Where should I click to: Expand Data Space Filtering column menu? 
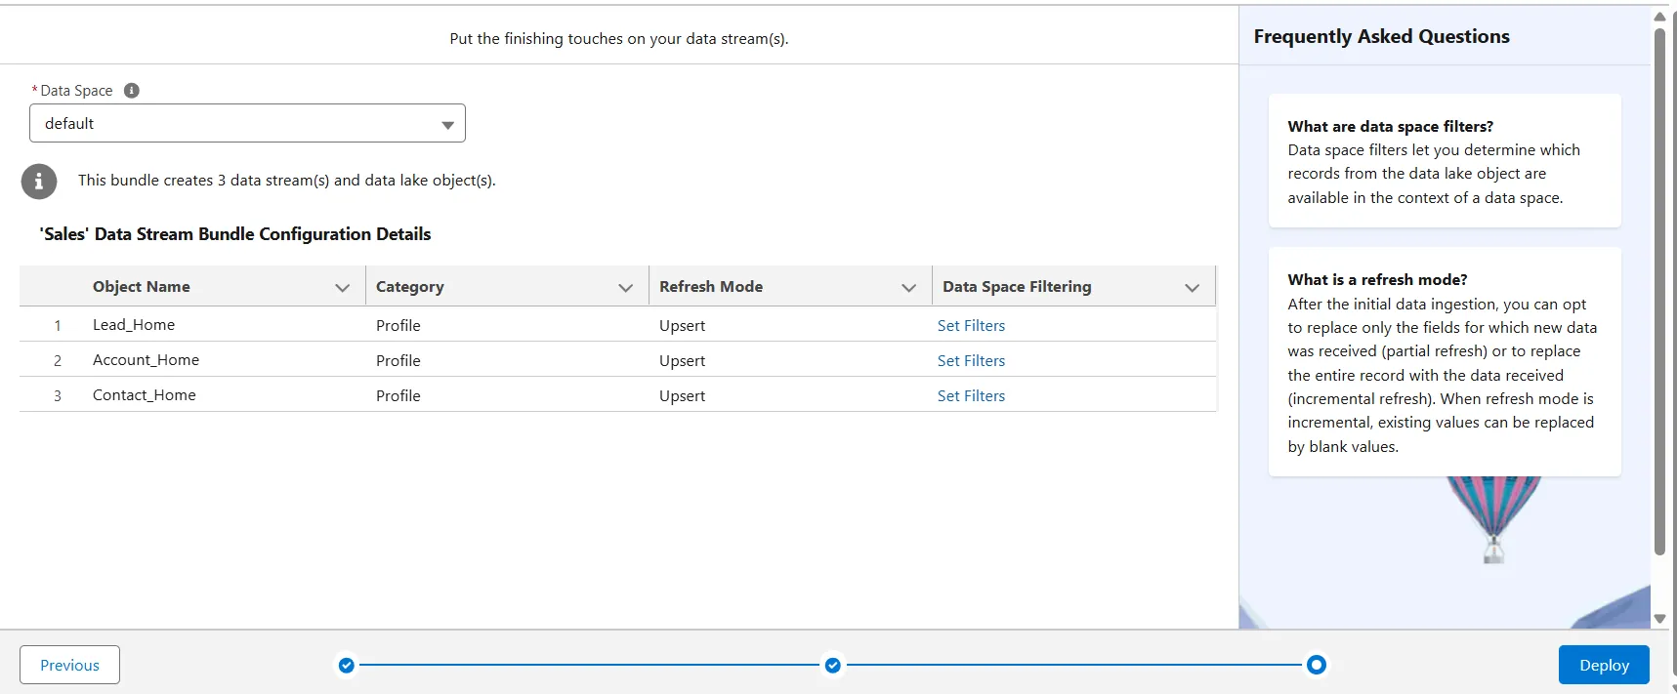point(1192,287)
